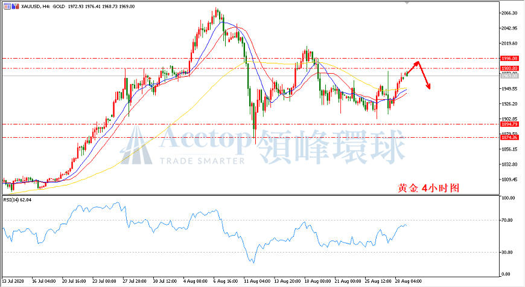Click the red upward arrow head annotation
The width and height of the screenshot is (525, 287).
[x=416, y=63]
